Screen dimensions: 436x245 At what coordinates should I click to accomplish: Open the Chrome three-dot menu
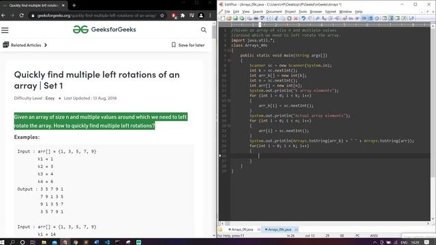211,16
